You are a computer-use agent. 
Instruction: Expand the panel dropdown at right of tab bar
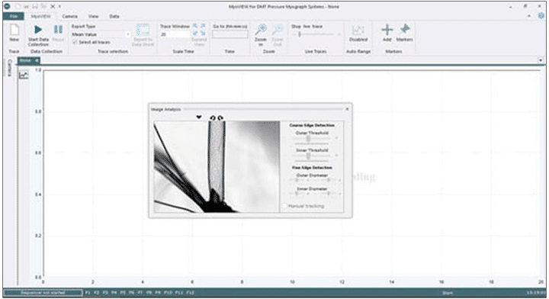tap(541, 60)
